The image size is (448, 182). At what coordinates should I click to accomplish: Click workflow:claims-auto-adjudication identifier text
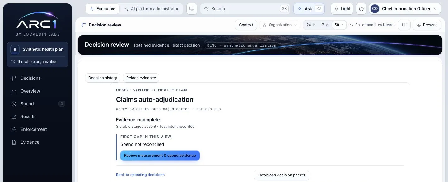pos(153,109)
